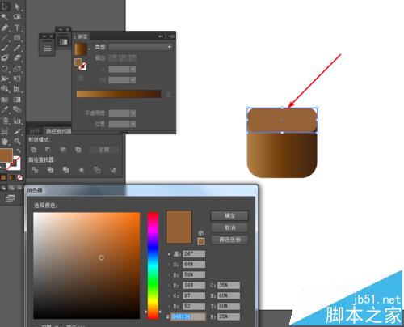Image resolution: width=404 pixels, height=327 pixels.
Task: Apply the Minus Back pathfinder
Action: click(x=113, y=170)
